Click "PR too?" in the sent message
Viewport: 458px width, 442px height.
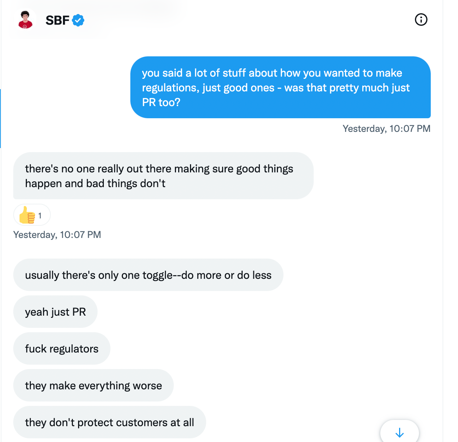tap(161, 102)
